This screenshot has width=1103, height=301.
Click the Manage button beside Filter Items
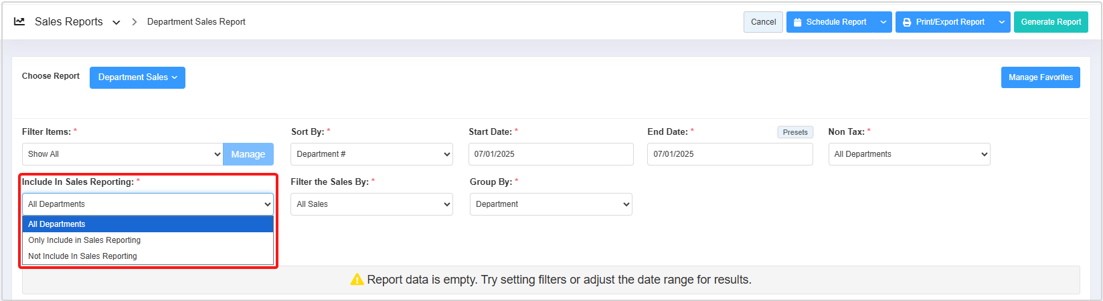248,154
